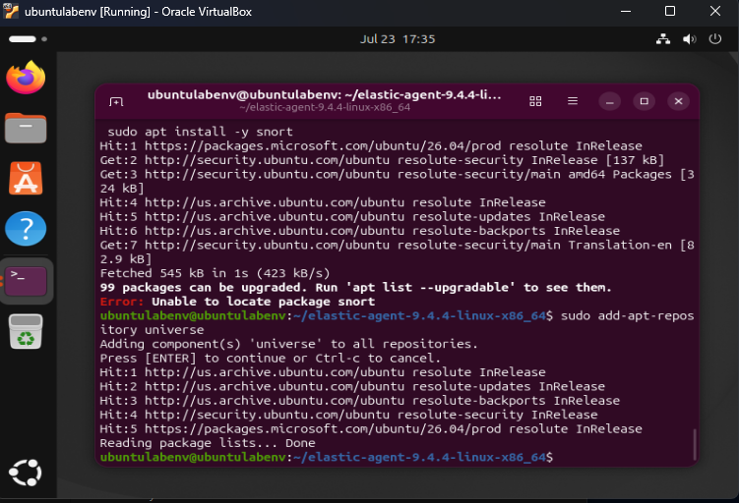Click 'Press [ENTER] to continue' line
Image resolution: width=739 pixels, height=503 pixels.
click(270, 358)
